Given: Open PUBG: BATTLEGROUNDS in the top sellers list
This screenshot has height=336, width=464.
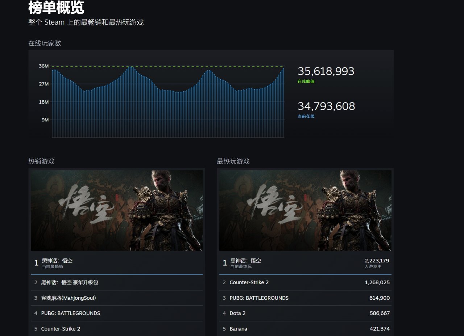Looking at the screenshot, I should (117, 313).
